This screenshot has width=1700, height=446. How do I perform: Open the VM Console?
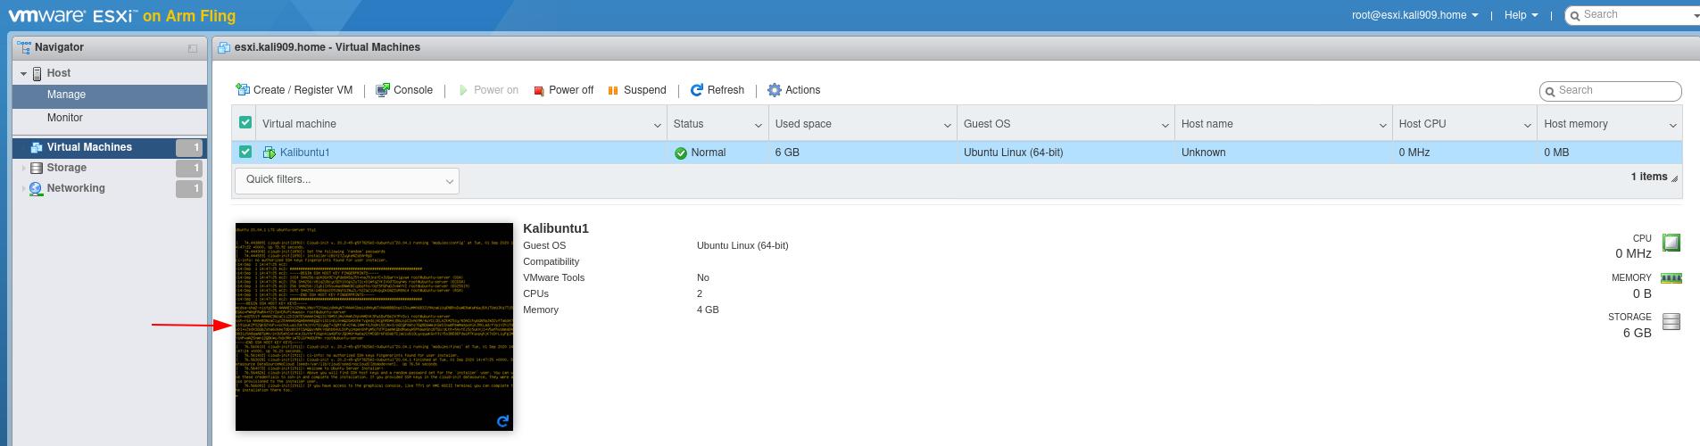tap(404, 90)
